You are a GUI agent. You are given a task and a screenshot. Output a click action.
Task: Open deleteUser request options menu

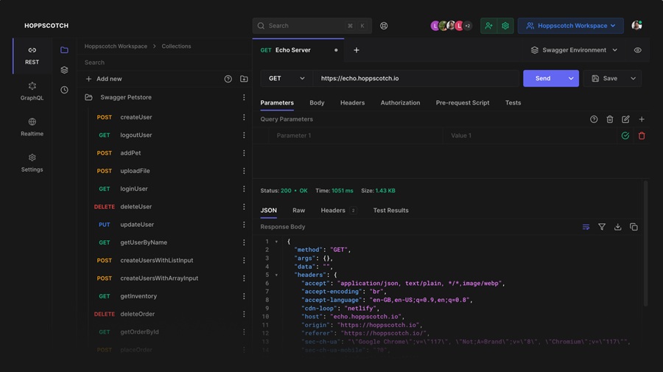244,207
